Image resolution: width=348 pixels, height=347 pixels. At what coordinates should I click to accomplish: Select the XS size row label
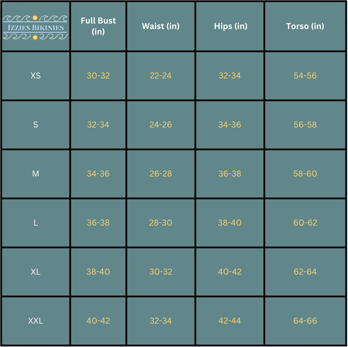[x=36, y=76]
